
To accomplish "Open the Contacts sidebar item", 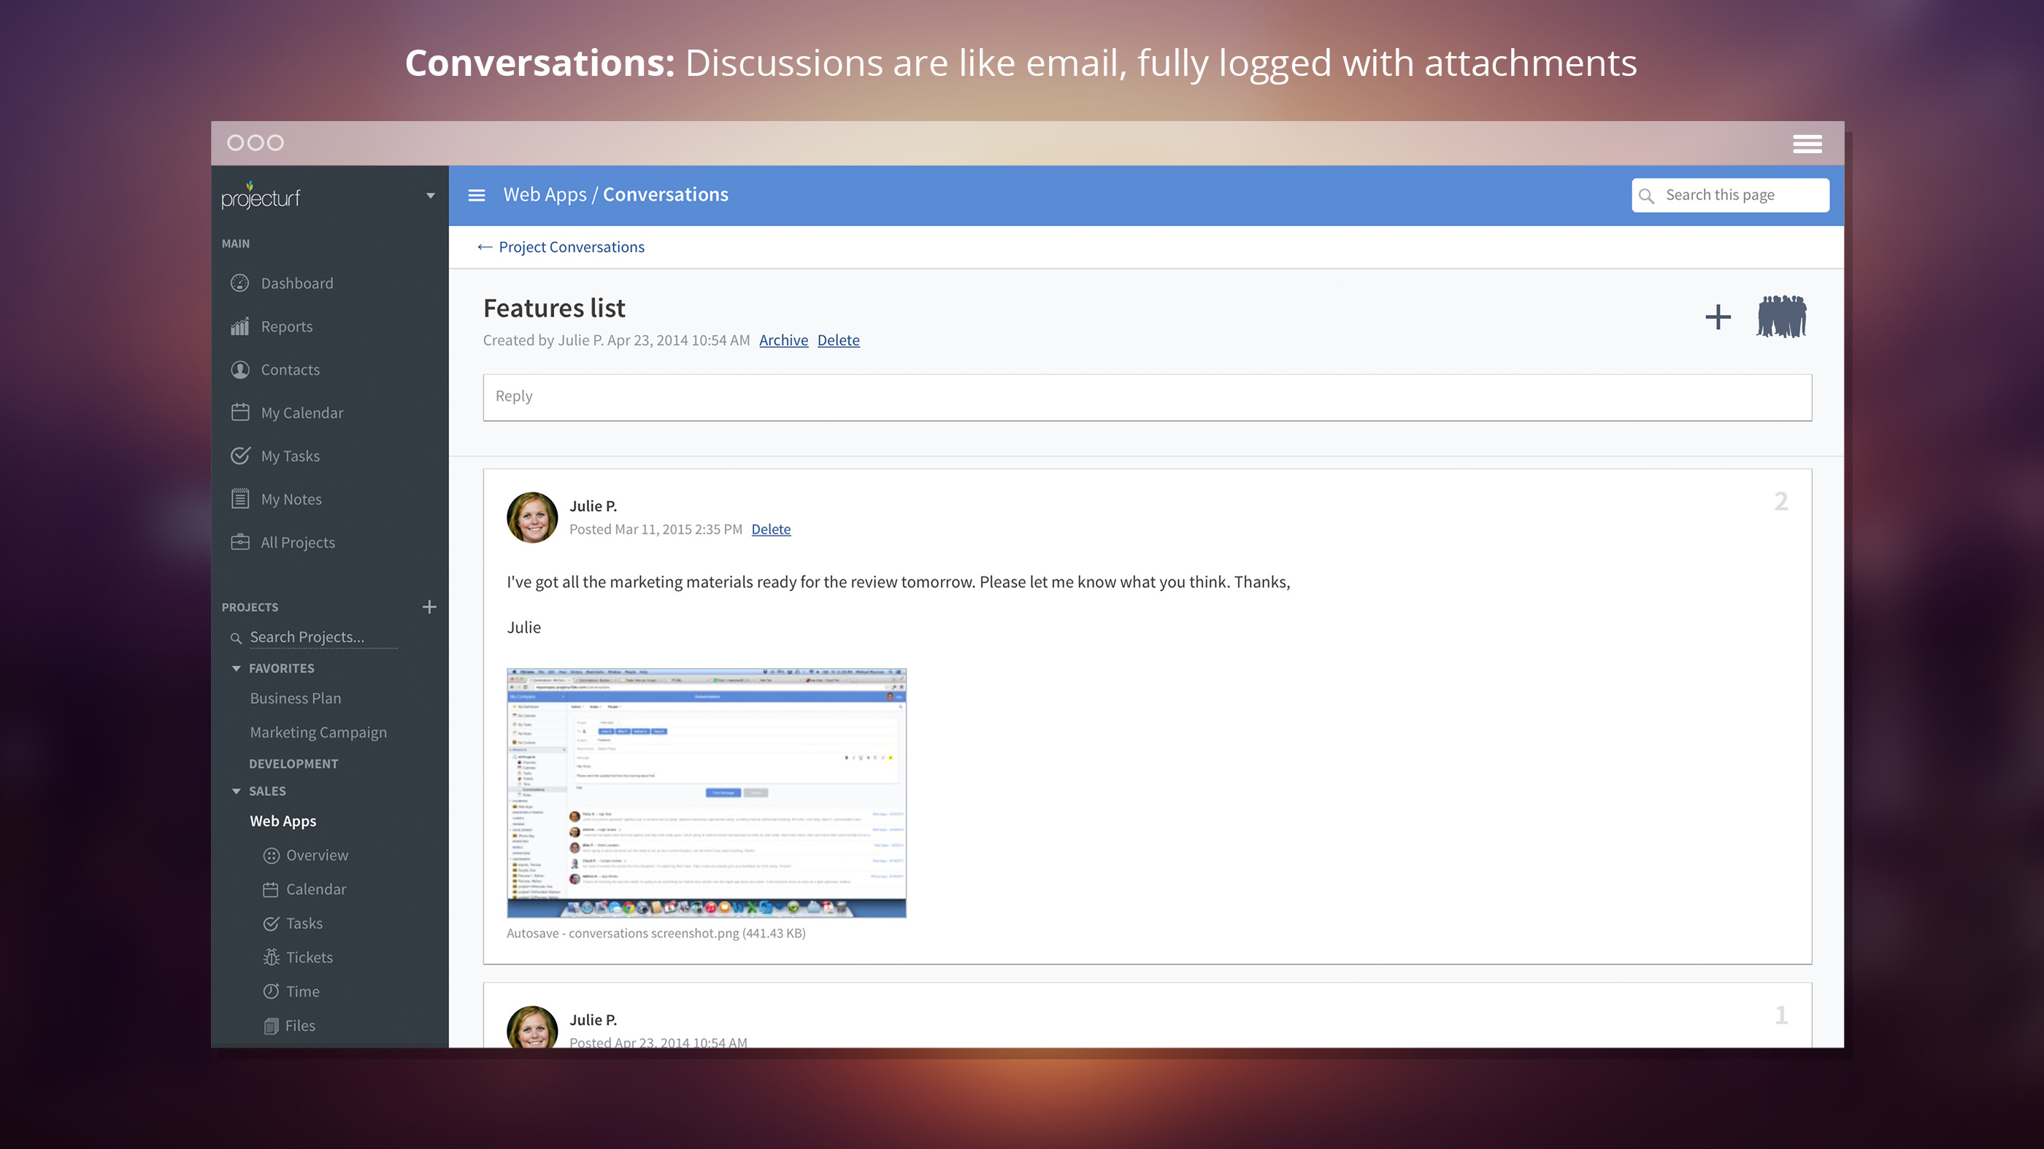I will click(x=290, y=370).
